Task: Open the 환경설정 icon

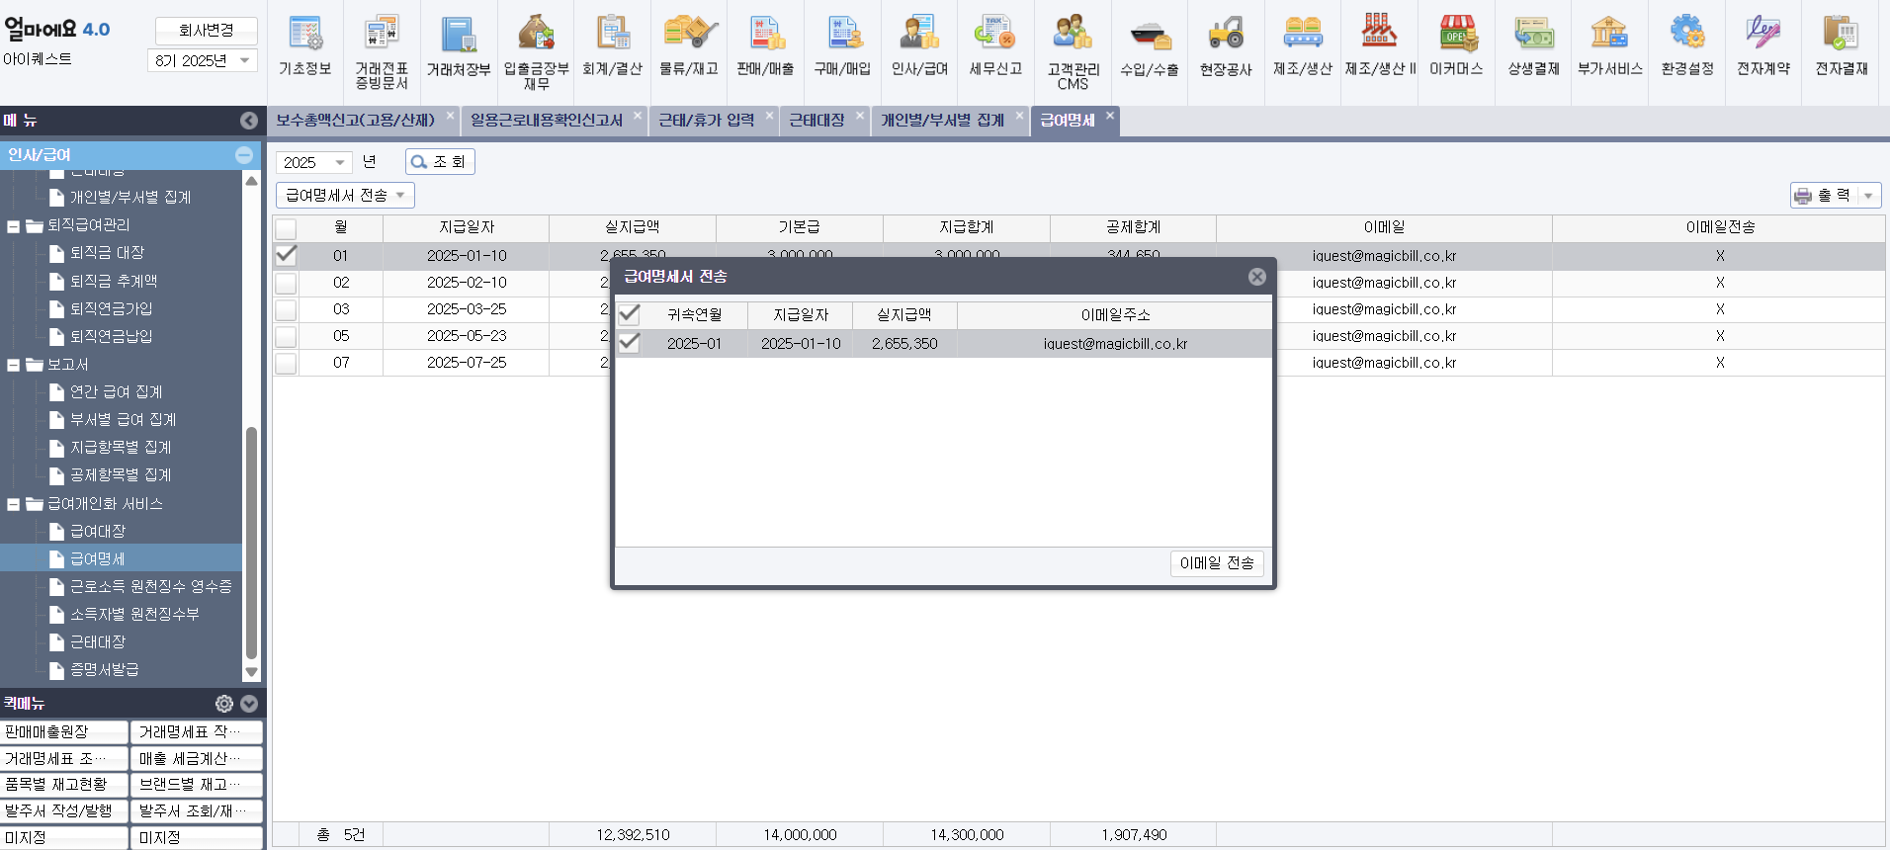Action: click(1687, 45)
